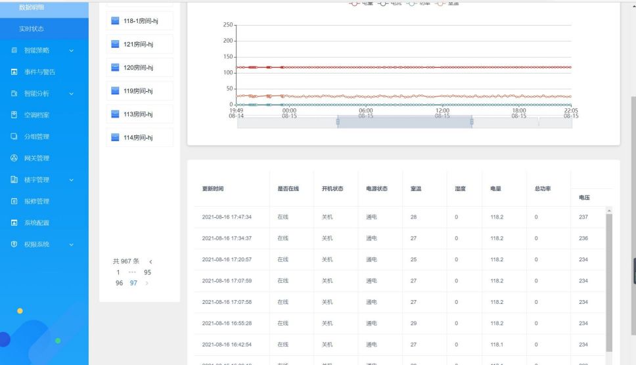Click the 报修管理 sidebar icon

click(14, 201)
